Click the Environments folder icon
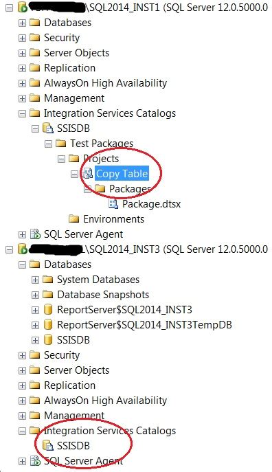The image size is (272, 472). tap(74, 218)
